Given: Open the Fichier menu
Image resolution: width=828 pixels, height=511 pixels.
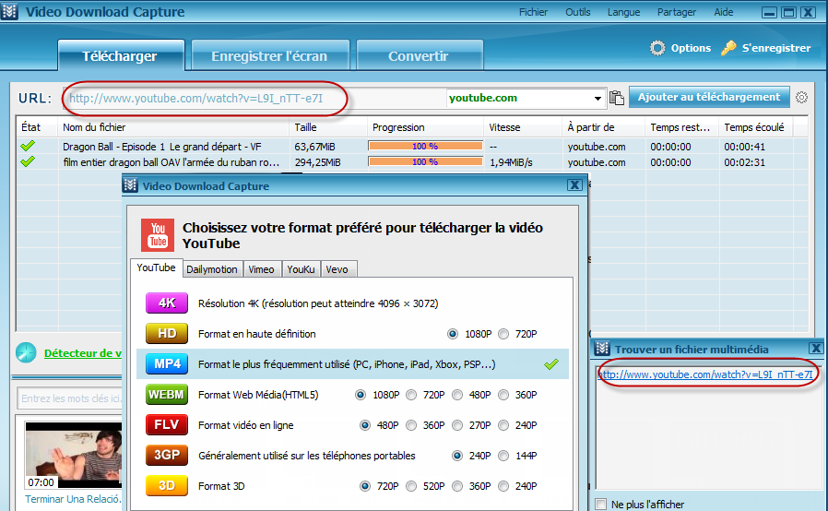Looking at the screenshot, I should 533,12.
